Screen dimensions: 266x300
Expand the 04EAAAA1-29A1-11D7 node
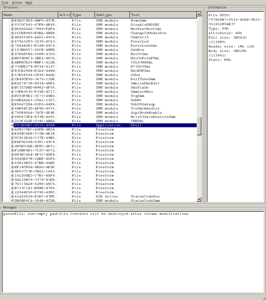pos(12,100)
